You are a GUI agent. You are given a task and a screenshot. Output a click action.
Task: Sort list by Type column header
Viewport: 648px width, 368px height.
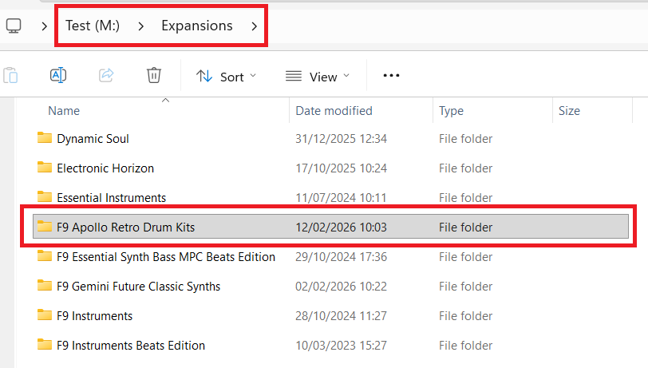point(451,111)
